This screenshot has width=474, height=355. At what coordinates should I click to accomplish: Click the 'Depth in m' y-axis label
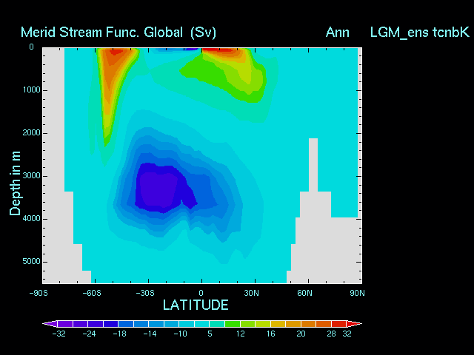click(x=15, y=181)
